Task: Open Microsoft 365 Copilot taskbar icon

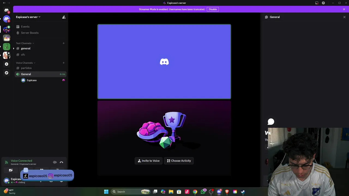Action: pyautogui.click(x=163, y=192)
